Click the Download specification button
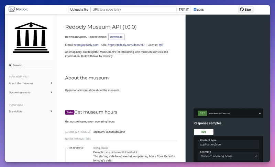 tap(116, 37)
